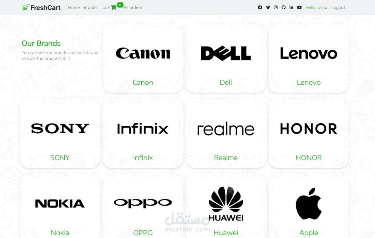Select the Lenovo logo image
The width and height of the screenshot is (375, 238).
[309, 53]
